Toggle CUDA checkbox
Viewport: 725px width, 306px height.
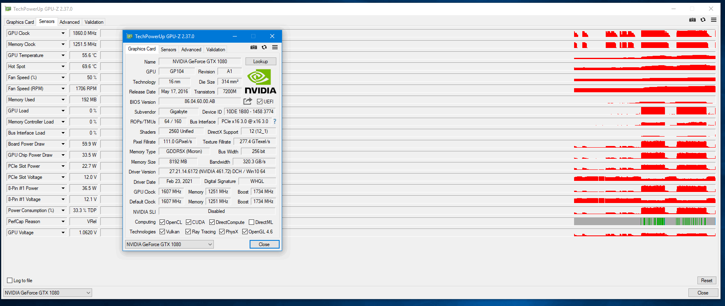(x=188, y=222)
